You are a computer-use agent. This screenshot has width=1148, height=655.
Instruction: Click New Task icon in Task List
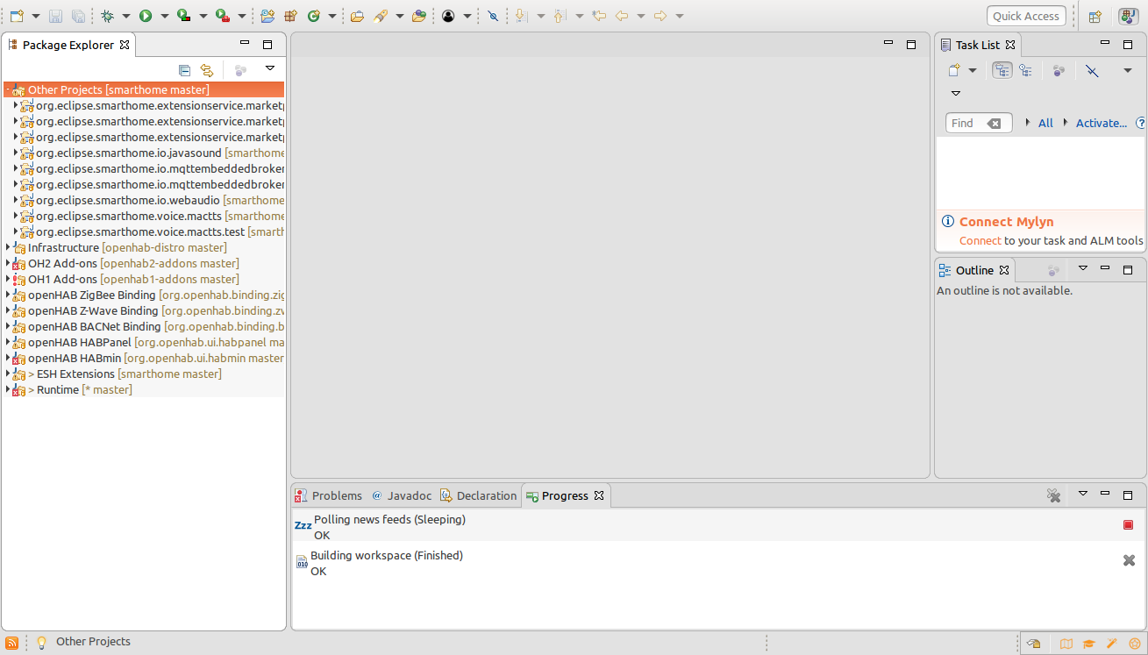[x=954, y=70]
